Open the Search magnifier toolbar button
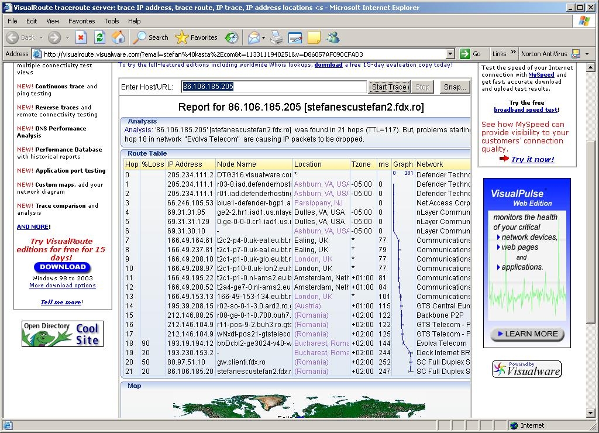 [150, 37]
